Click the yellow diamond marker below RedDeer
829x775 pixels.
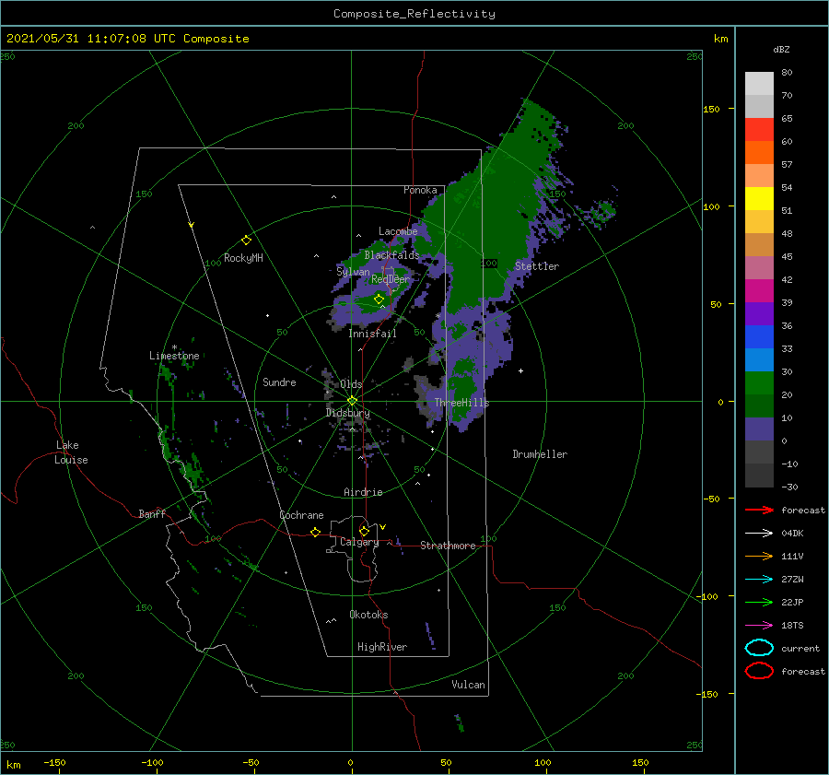coord(379,299)
